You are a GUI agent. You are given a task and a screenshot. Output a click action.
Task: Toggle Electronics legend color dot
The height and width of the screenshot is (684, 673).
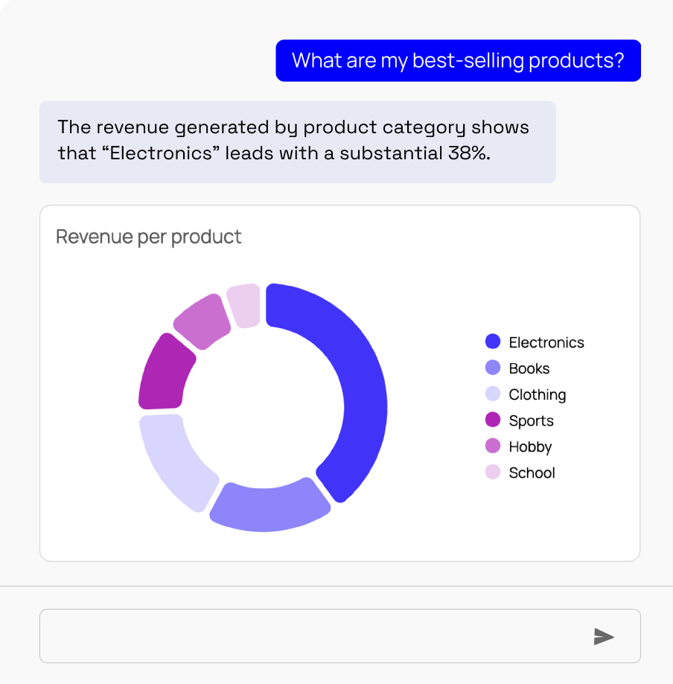493,342
